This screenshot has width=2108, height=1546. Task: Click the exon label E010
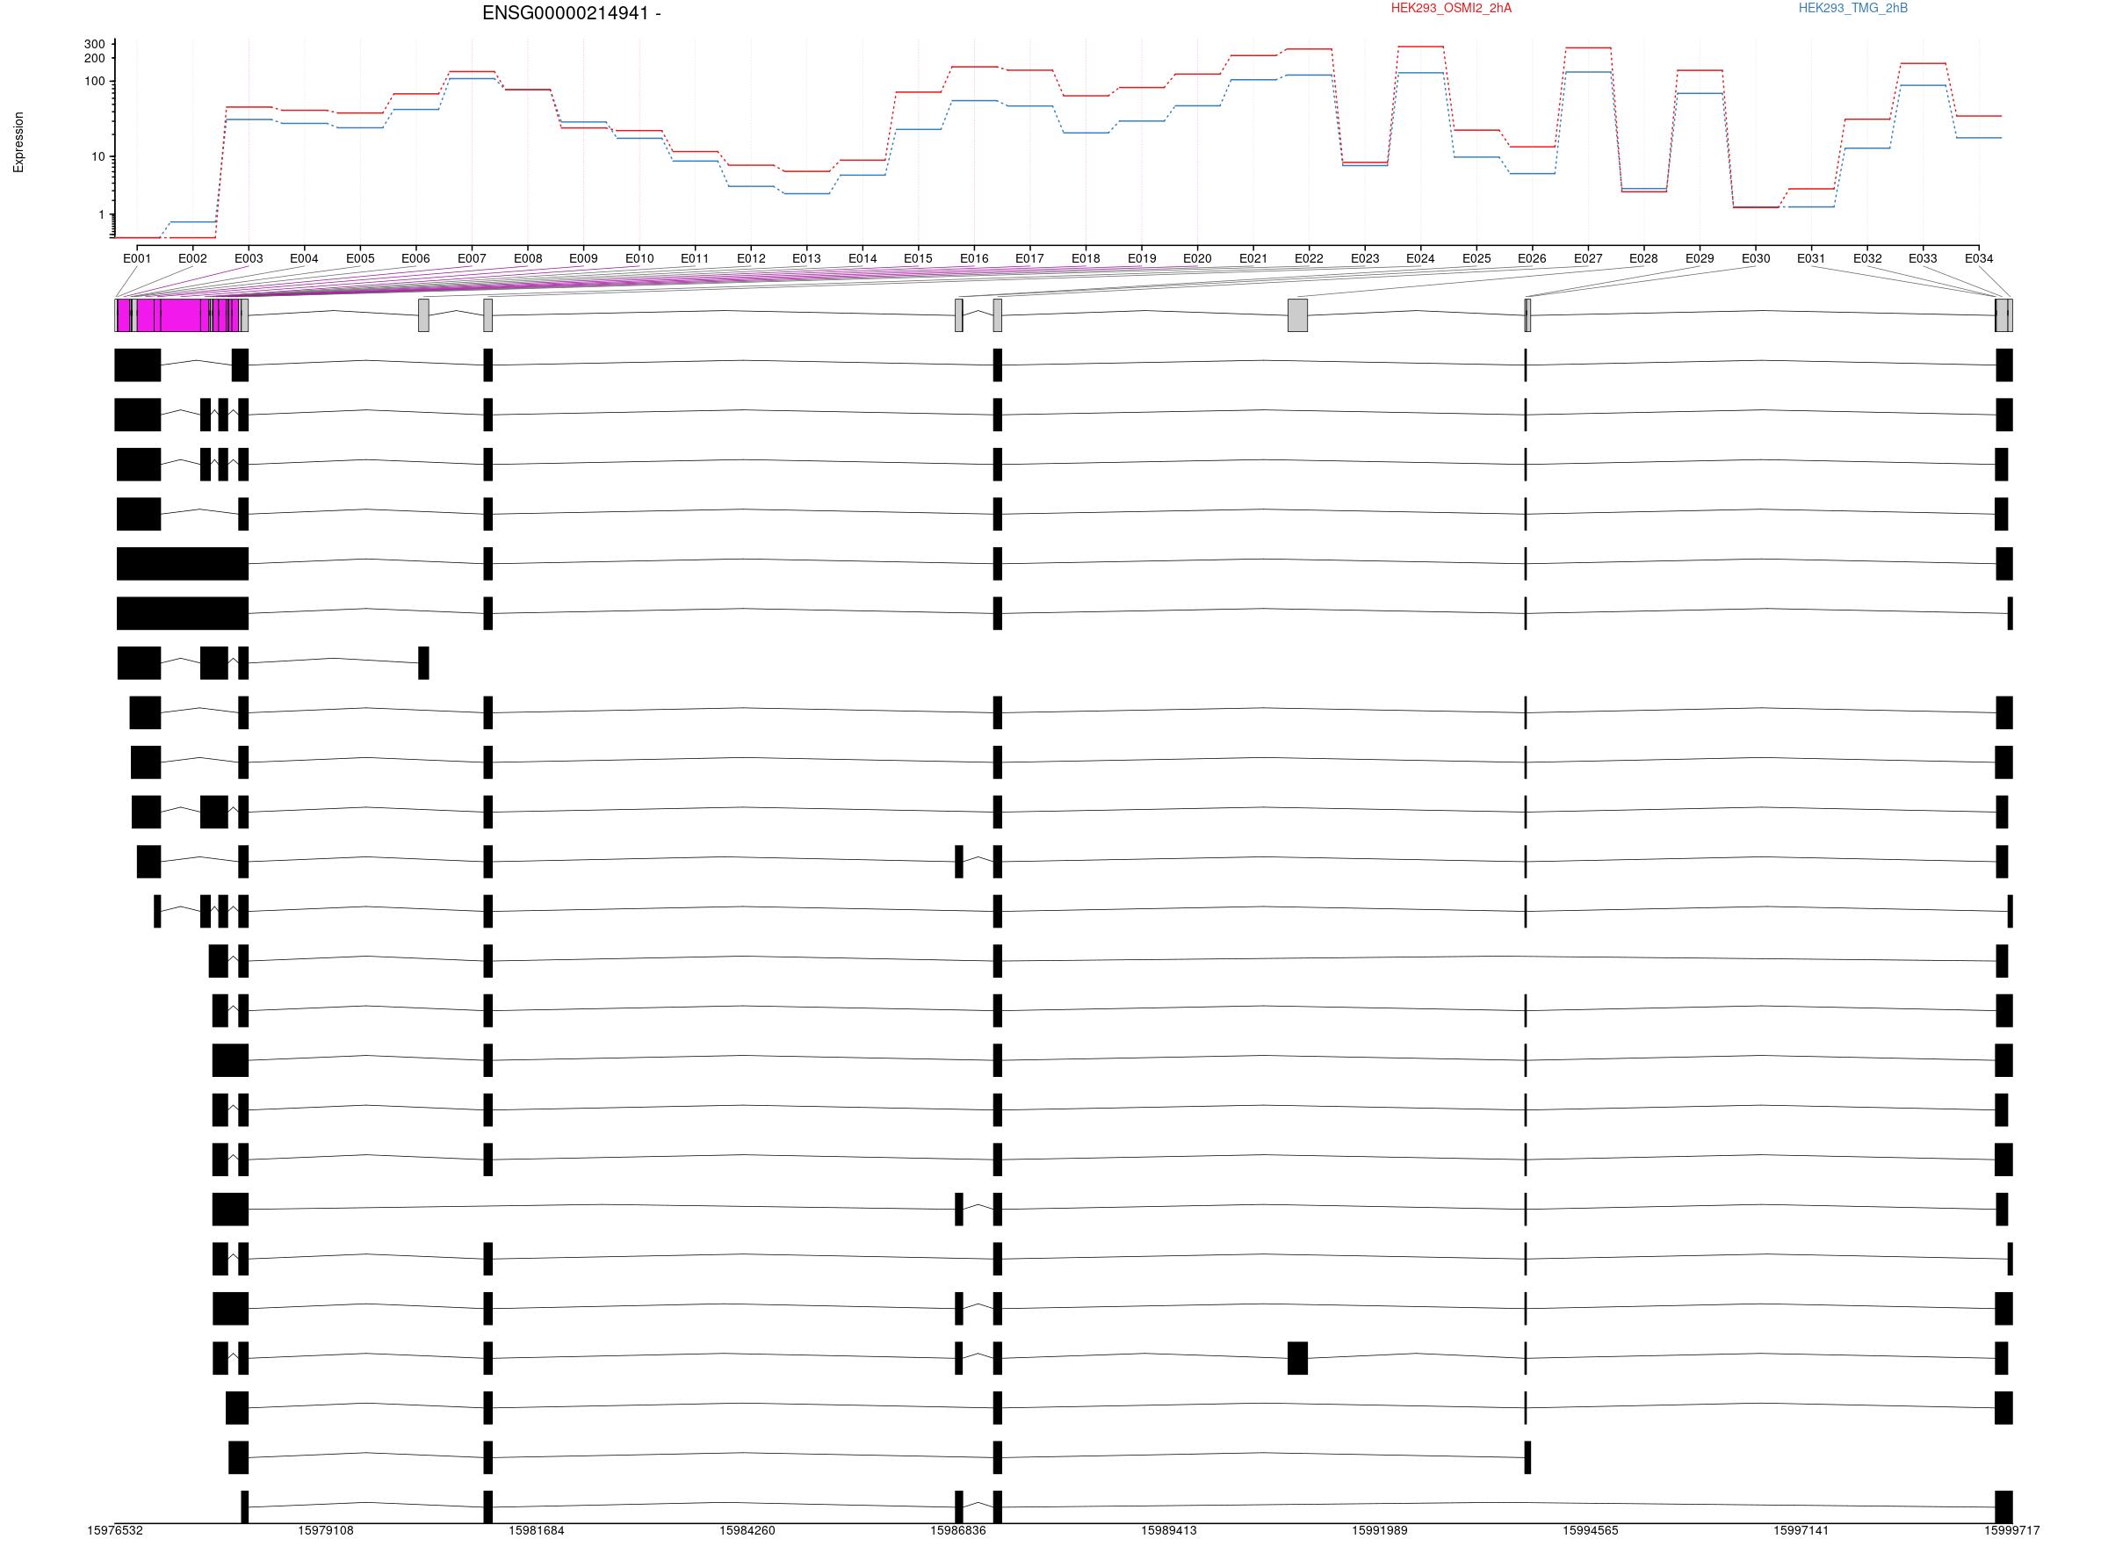[x=639, y=258]
